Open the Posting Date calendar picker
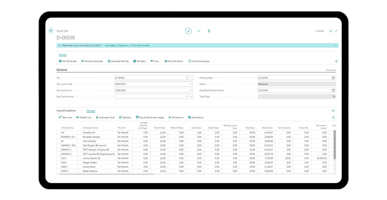 [x=333, y=78]
